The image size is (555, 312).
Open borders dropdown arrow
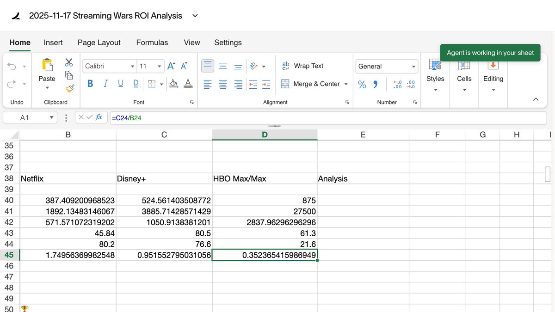click(161, 84)
